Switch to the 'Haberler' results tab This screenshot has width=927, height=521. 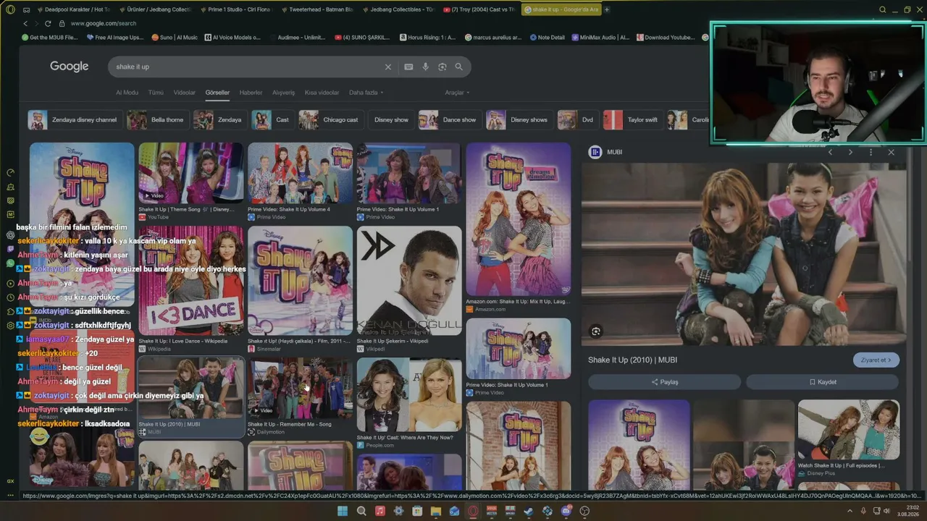pos(251,93)
